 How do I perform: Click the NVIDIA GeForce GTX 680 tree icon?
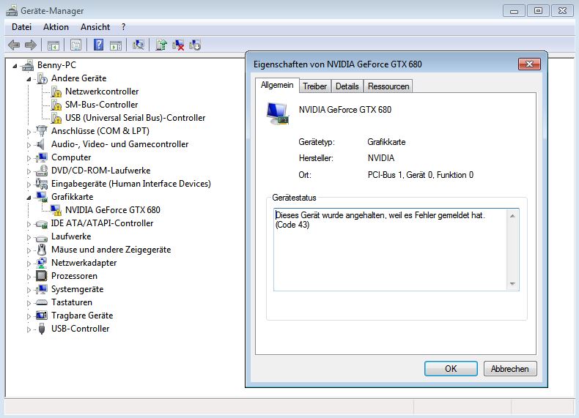pyautogui.click(x=56, y=210)
